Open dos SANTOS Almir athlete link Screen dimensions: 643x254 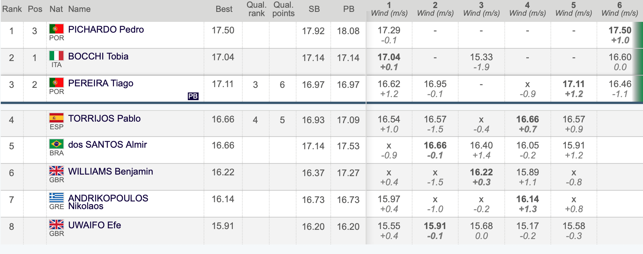[108, 145]
